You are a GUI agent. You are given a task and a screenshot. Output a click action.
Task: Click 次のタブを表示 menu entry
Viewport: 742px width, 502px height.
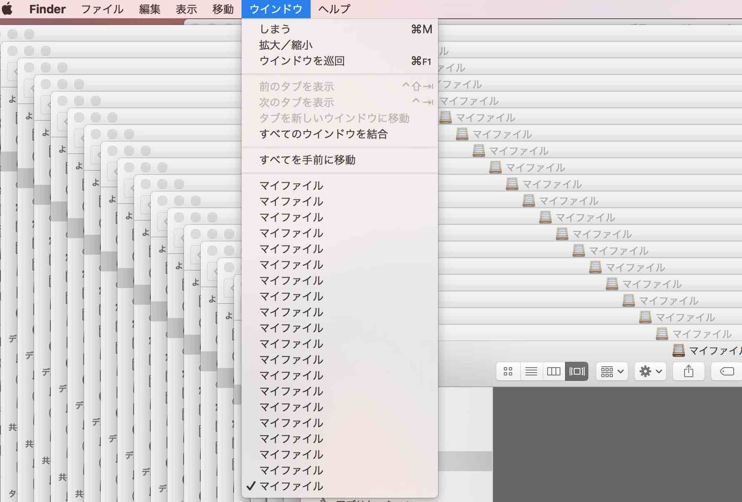coord(339,102)
